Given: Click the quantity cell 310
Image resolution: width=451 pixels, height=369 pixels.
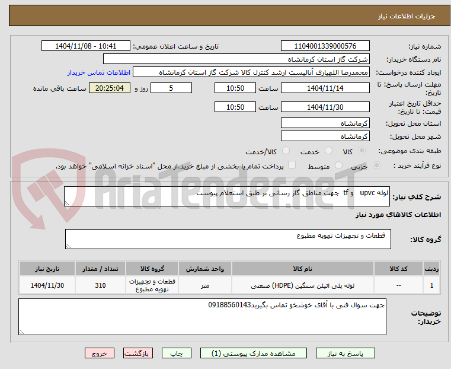Looking at the screenshot, I should 100,285.
